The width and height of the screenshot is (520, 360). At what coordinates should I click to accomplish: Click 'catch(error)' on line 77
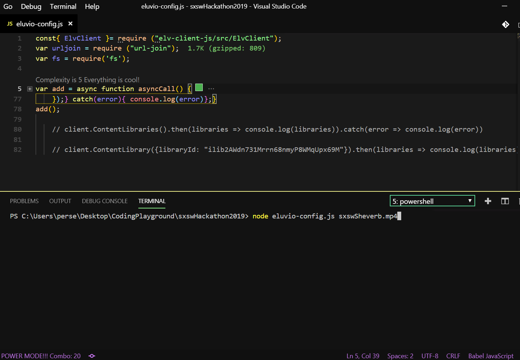coord(97,99)
